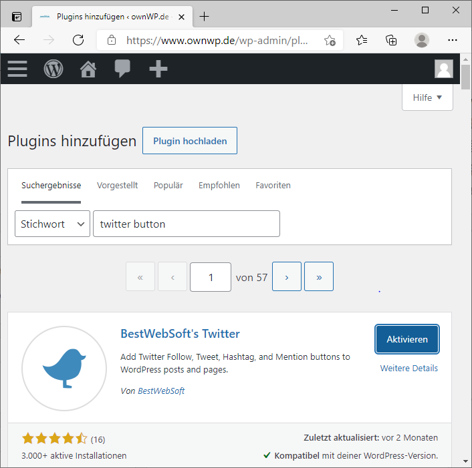Click the plus new content icon

(x=158, y=69)
